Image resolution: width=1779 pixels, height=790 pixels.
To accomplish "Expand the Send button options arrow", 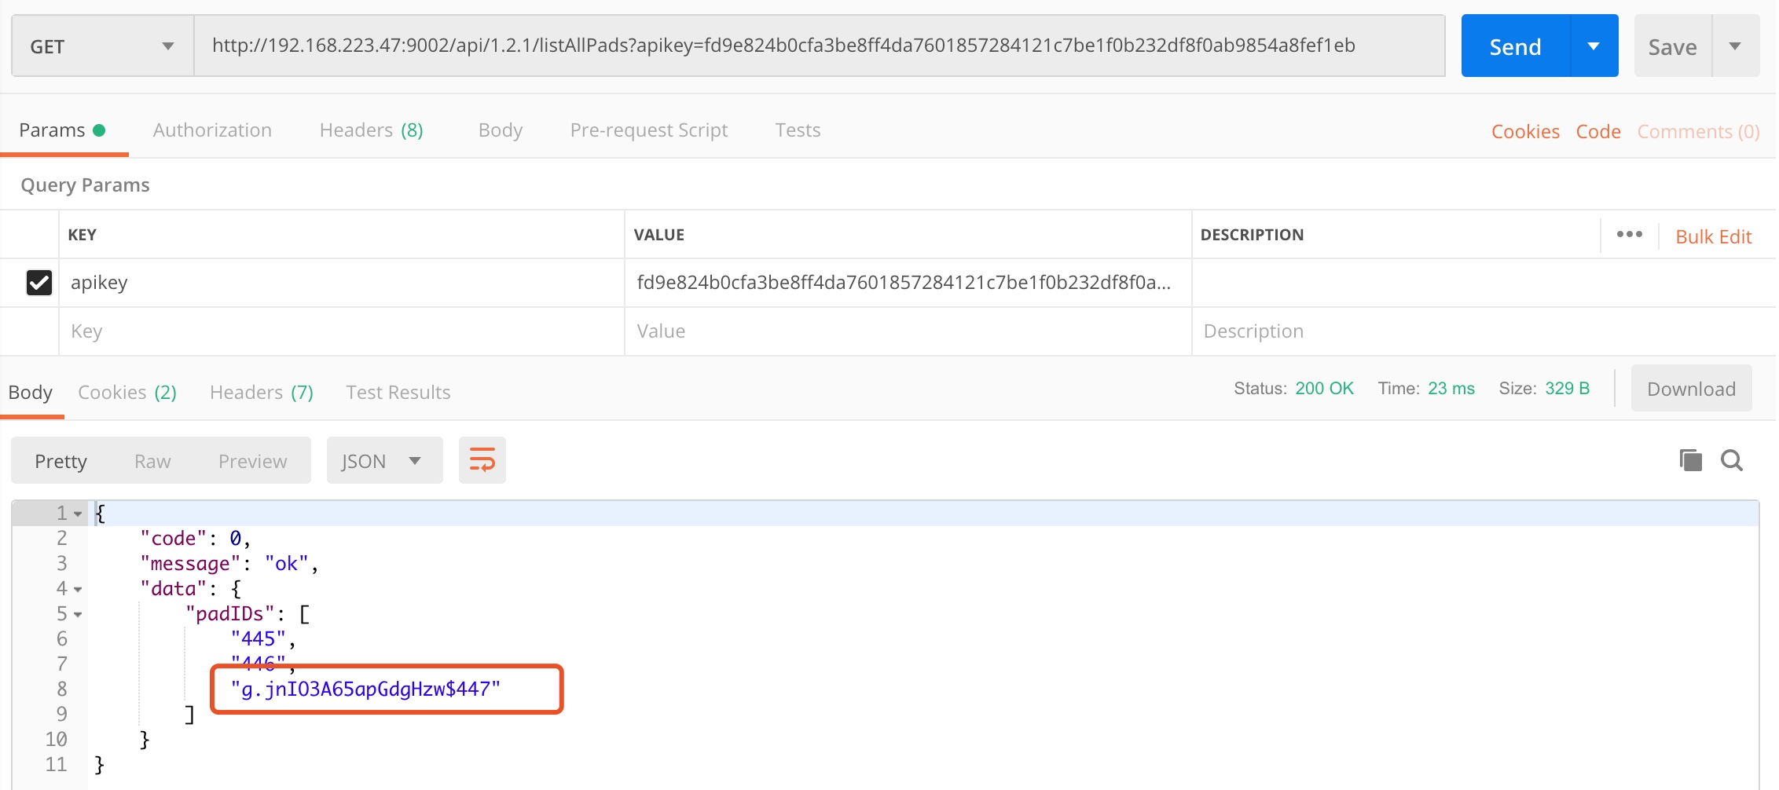I will click(1592, 46).
